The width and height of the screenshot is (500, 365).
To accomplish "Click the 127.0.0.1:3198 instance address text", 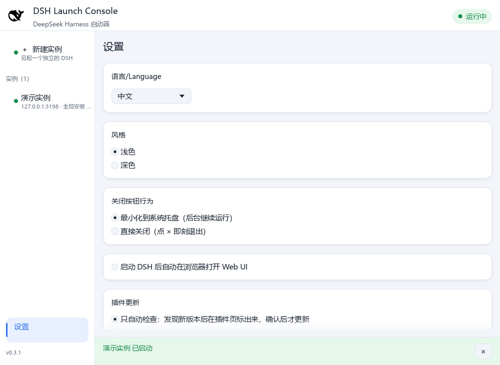I will pyautogui.click(x=40, y=106).
